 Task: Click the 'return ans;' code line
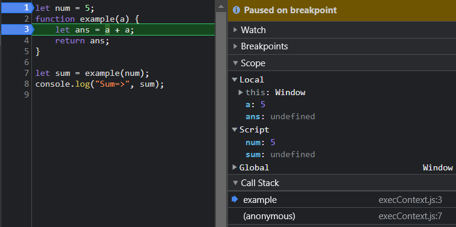82,40
